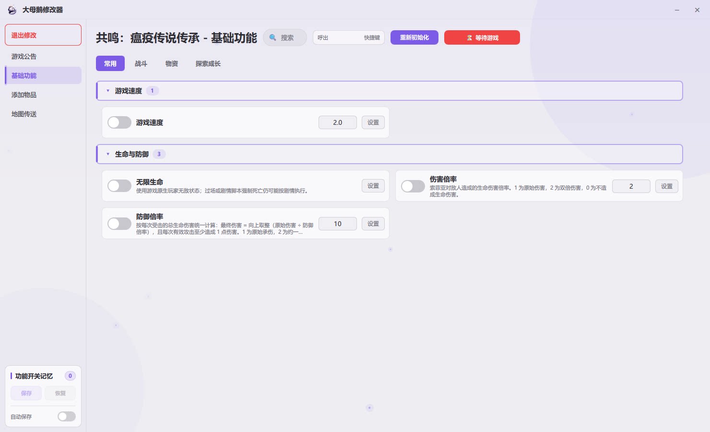Enable the 防御倍率 switch
The image size is (710, 432).
pyautogui.click(x=119, y=224)
